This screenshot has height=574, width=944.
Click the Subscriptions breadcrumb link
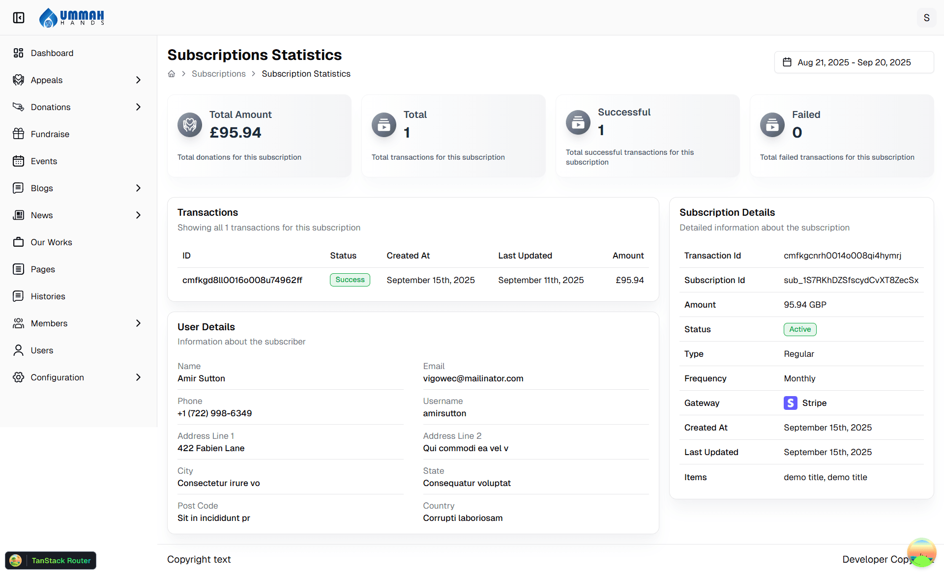218,74
